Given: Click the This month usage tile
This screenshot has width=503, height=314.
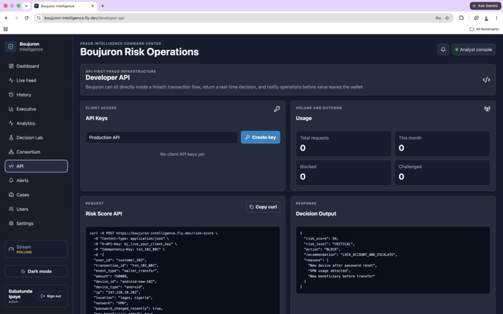Looking at the screenshot, I should (442, 143).
